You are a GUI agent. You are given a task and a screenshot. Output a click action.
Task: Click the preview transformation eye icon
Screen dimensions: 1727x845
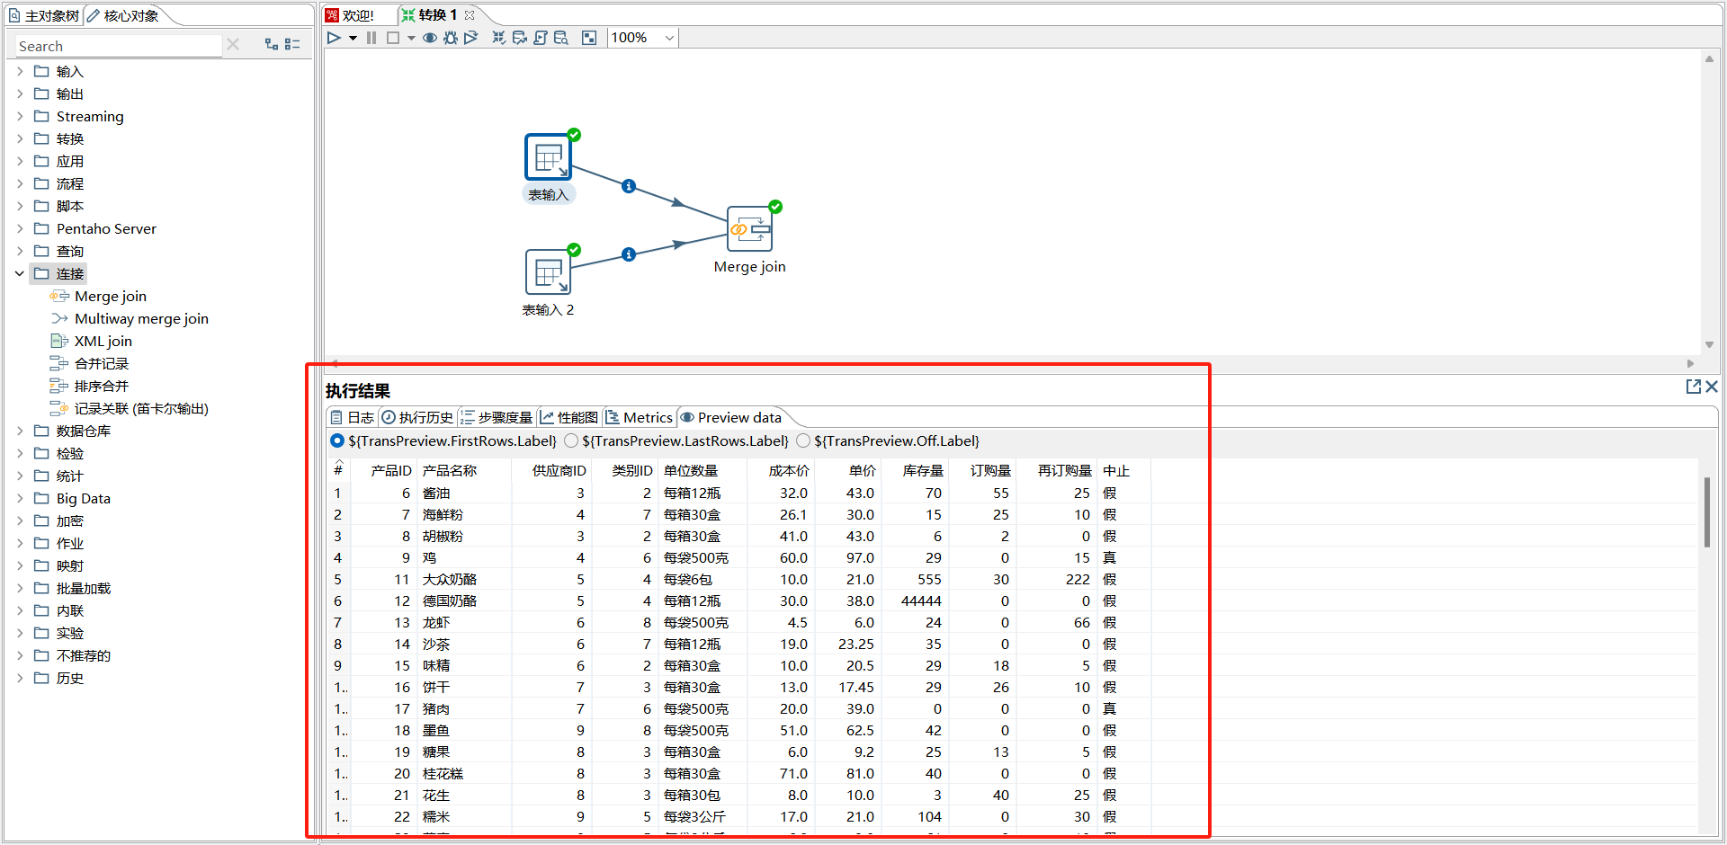[430, 38]
